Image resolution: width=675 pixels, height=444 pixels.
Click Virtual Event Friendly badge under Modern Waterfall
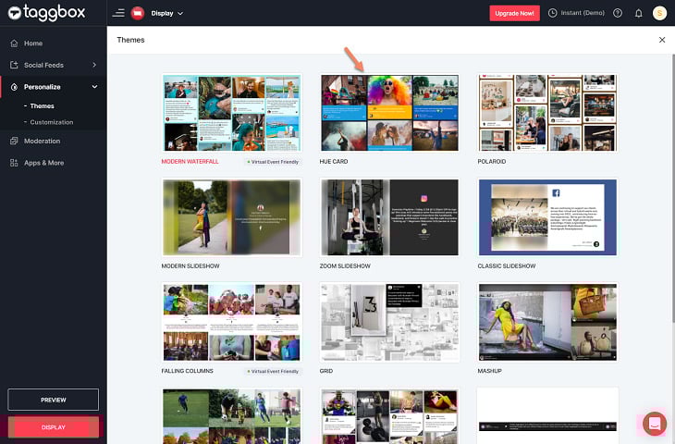(273, 162)
